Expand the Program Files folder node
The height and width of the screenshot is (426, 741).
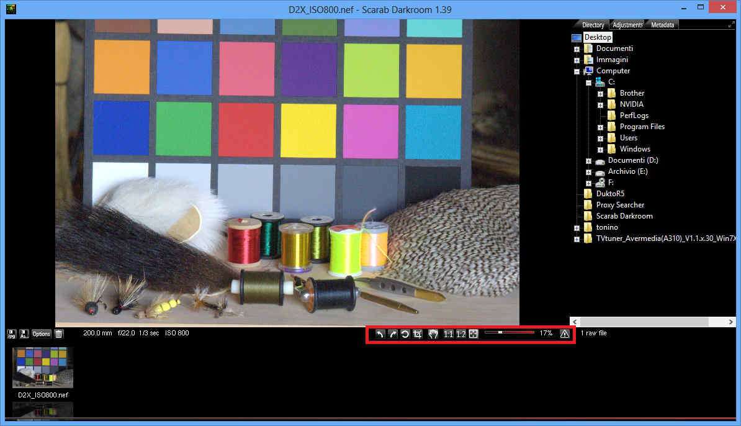[600, 128]
